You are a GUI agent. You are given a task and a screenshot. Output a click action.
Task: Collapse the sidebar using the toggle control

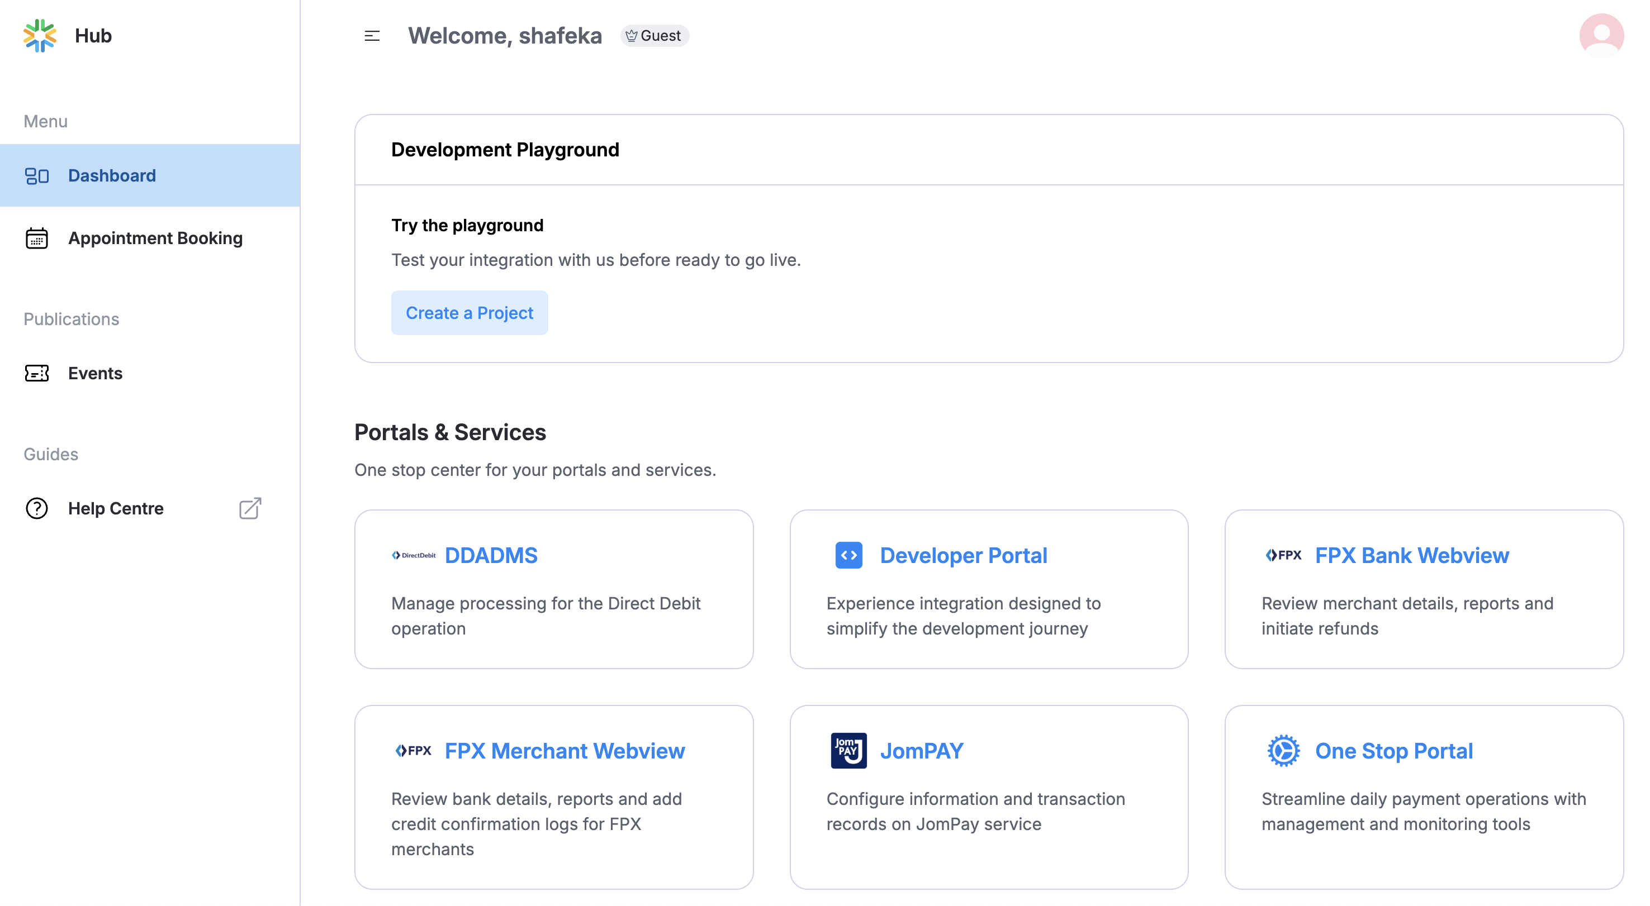point(372,36)
